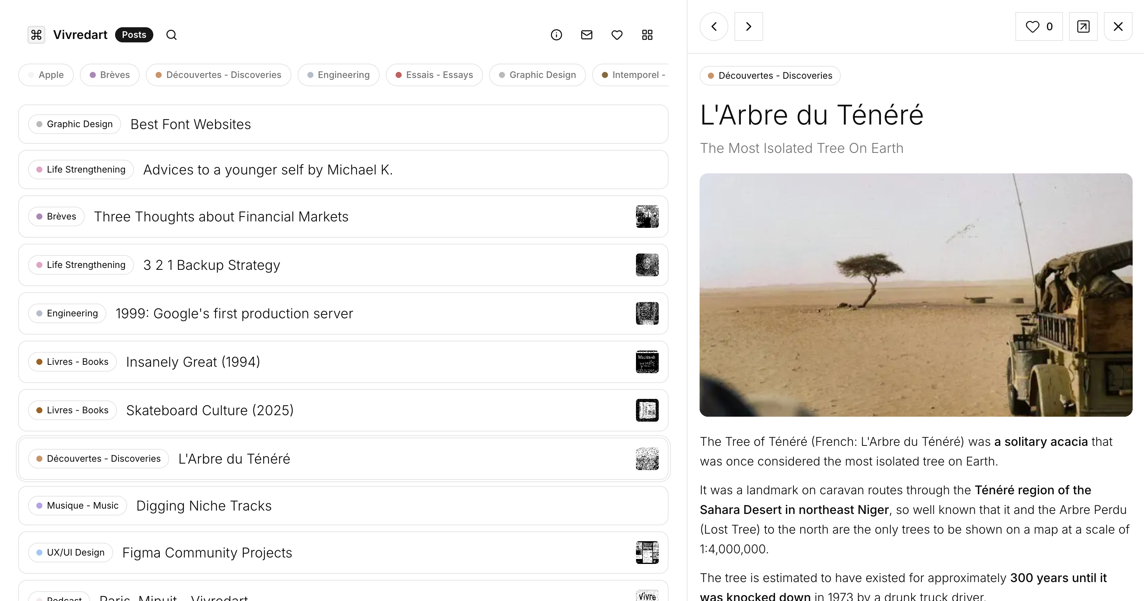Image resolution: width=1144 pixels, height=601 pixels.
Task: Open favorites heart icon in header
Action: pyautogui.click(x=617, y=34)
